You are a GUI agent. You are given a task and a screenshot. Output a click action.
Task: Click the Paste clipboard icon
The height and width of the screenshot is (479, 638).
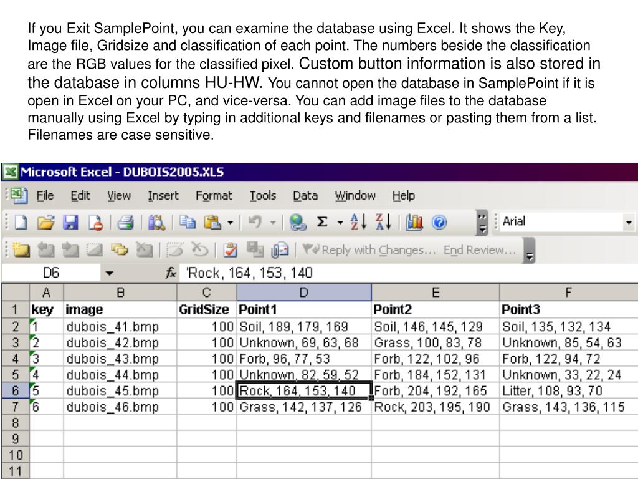[212, 223]
